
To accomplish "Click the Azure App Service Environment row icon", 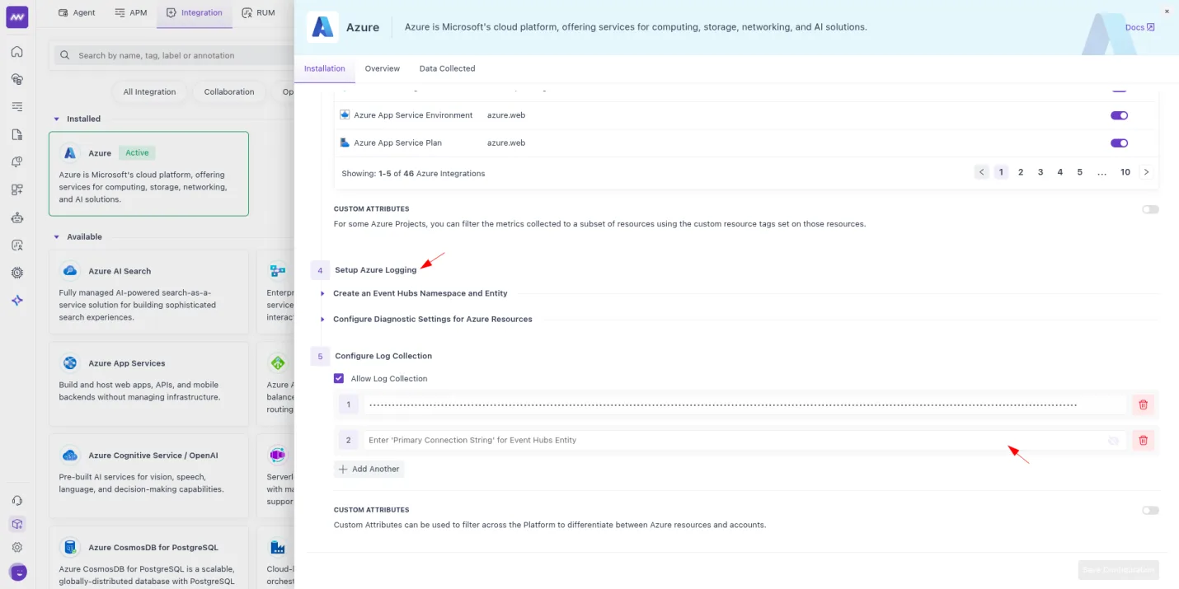I will tap(345, 115).
